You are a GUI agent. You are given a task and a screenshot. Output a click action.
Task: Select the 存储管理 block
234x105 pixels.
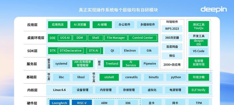point(129,90)
